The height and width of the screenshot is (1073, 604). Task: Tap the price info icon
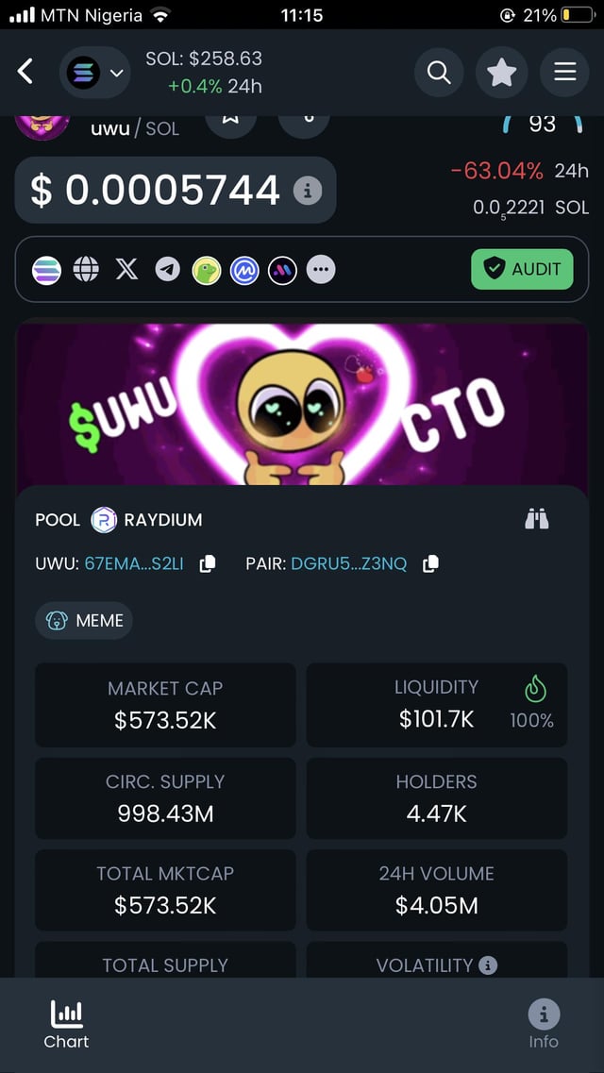coord(307,191)
